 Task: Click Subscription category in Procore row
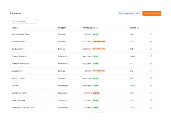63,86
